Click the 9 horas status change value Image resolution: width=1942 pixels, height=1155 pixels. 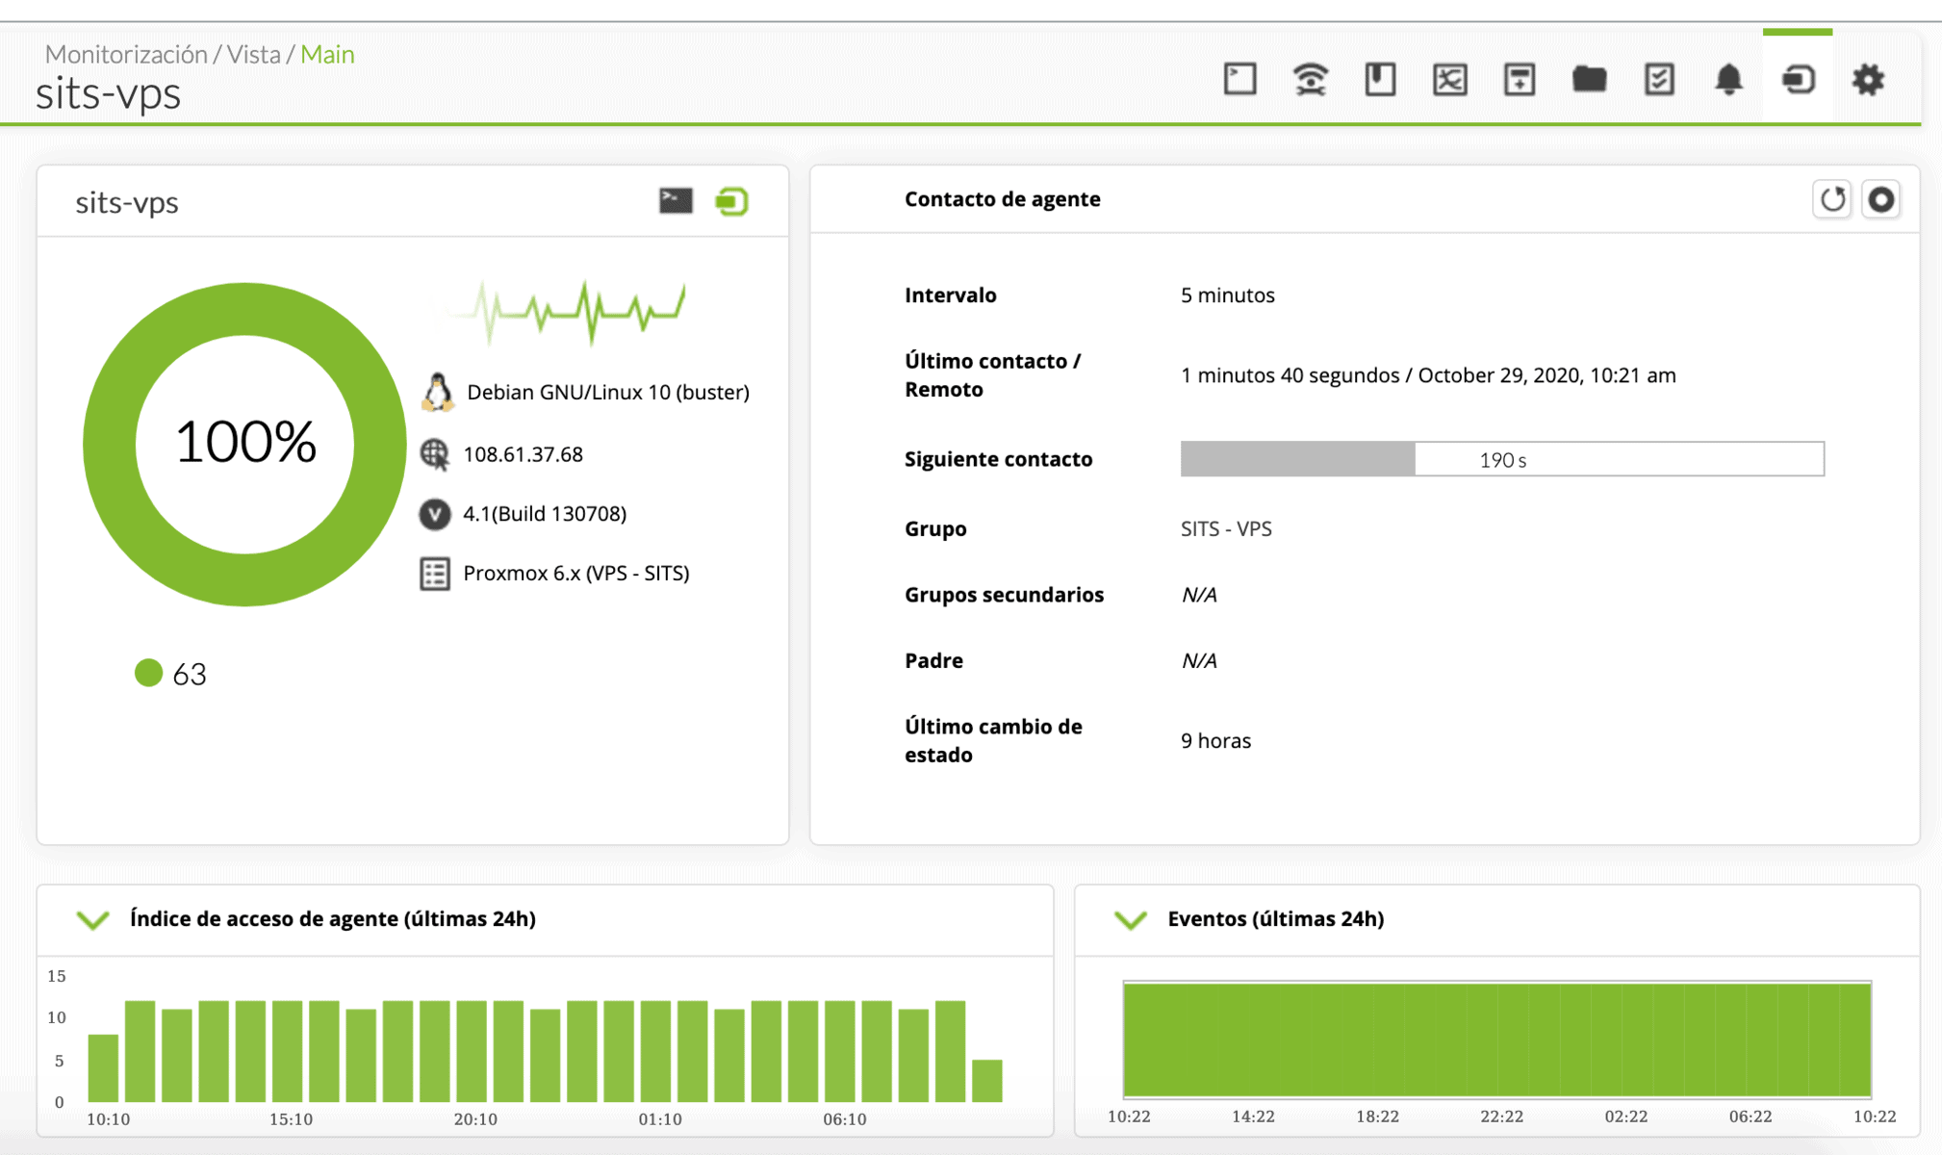point(1216,741)
